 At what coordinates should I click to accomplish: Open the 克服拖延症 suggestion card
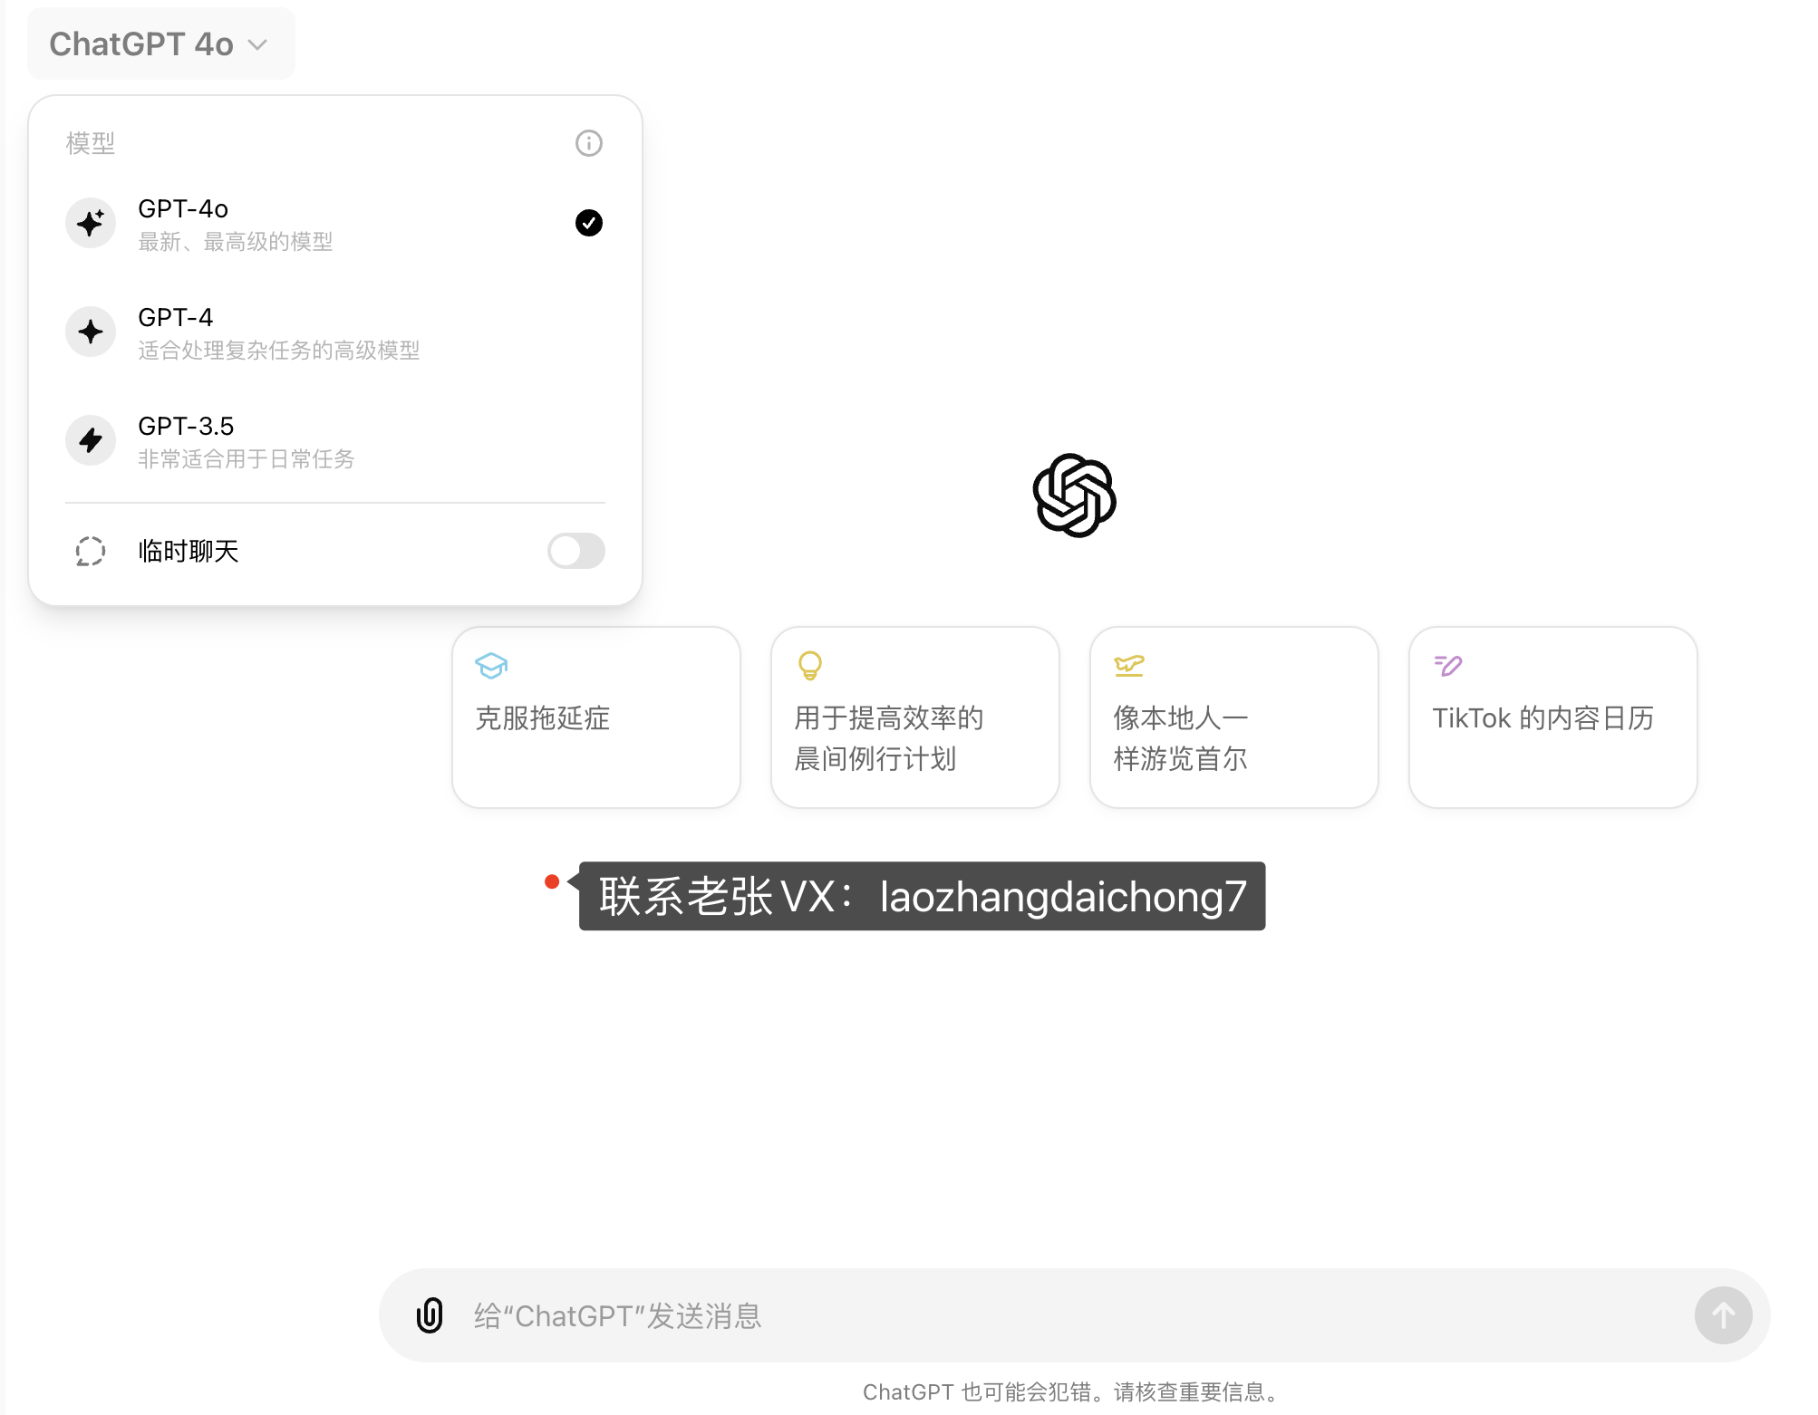(596, 717)
